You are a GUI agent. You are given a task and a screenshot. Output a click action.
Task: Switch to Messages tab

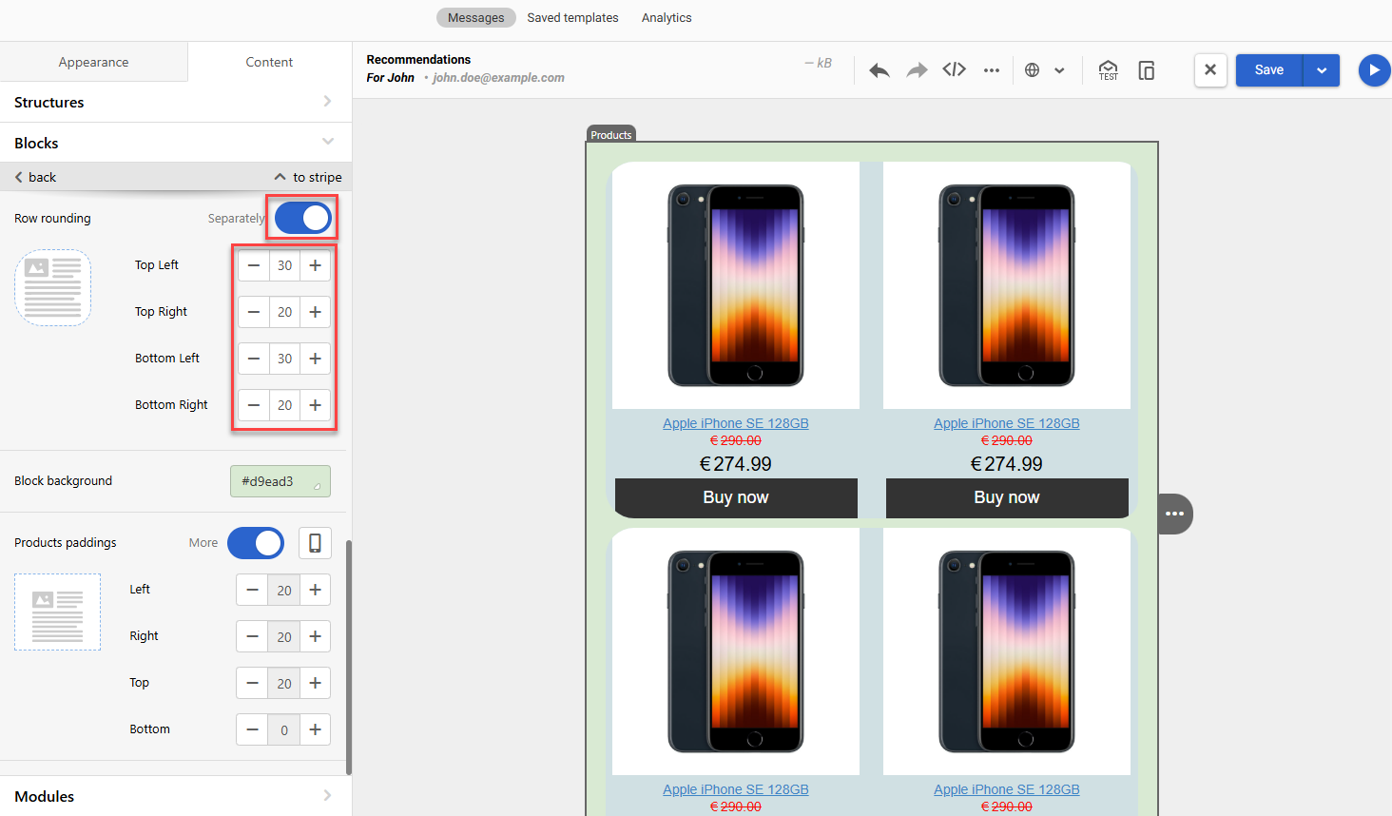point(476,18)
